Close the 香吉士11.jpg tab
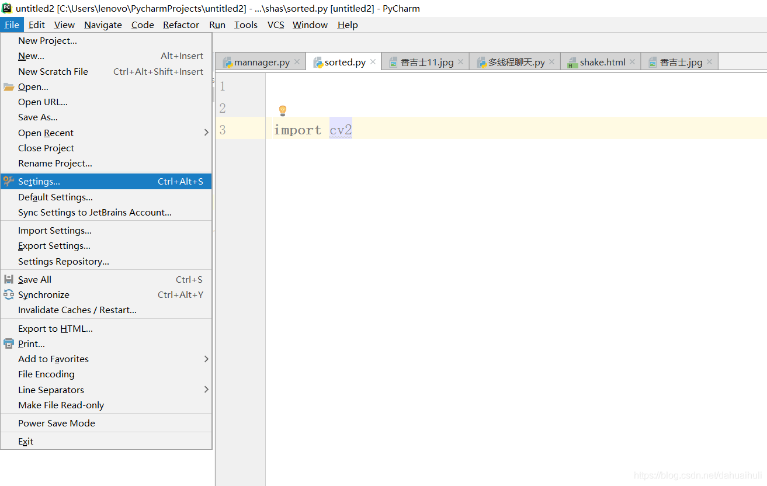The height and width of the screenshot is (486, 767). pos(460,62)
